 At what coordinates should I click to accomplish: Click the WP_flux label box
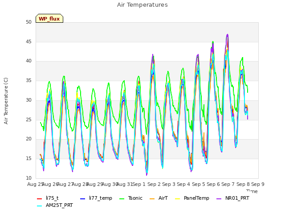[x=49, y=18]
